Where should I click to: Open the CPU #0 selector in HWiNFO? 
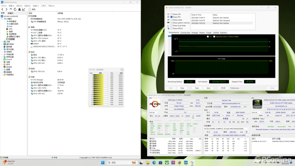(x=154, y=113)
